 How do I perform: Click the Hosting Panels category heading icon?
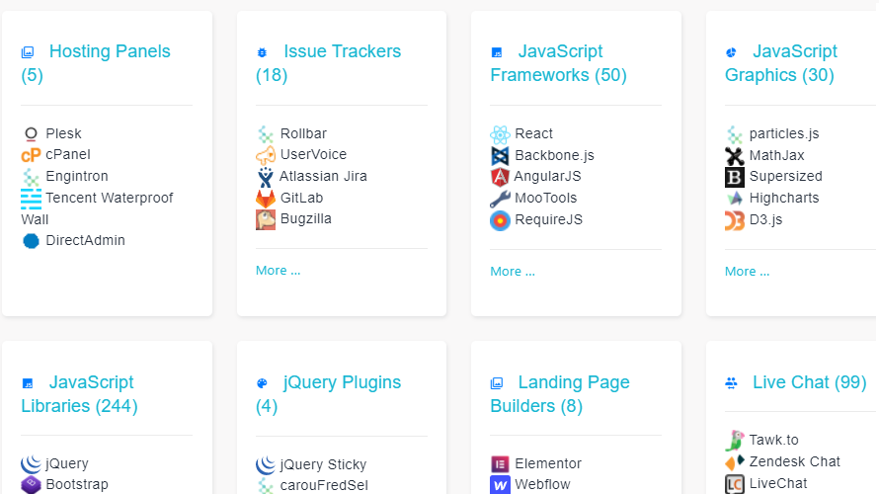pyautogui.click(x=28, y=52)
